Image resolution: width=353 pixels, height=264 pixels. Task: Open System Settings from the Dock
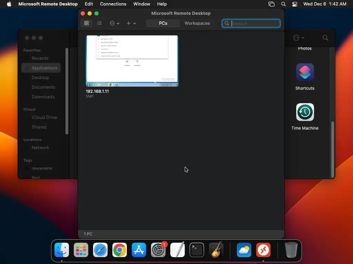[x=158, y=250]
